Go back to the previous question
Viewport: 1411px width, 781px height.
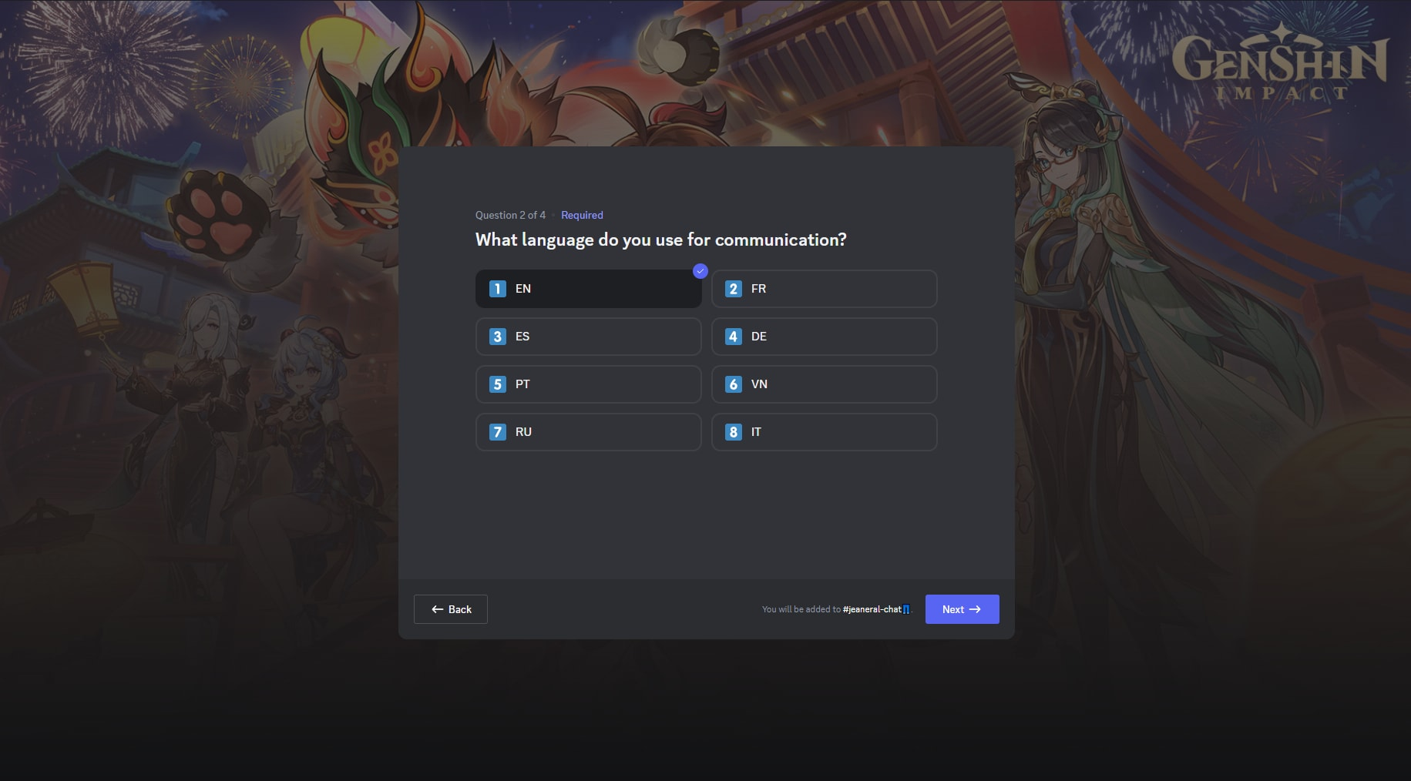[451, 609]
